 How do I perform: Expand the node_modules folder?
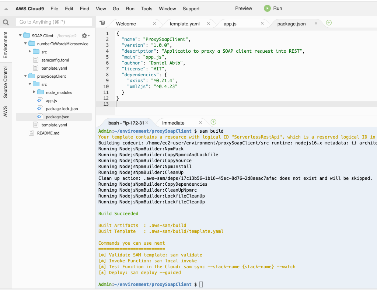coord(34,92)
